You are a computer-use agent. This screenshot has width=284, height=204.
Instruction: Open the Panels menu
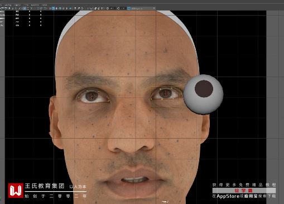[44, 5]
